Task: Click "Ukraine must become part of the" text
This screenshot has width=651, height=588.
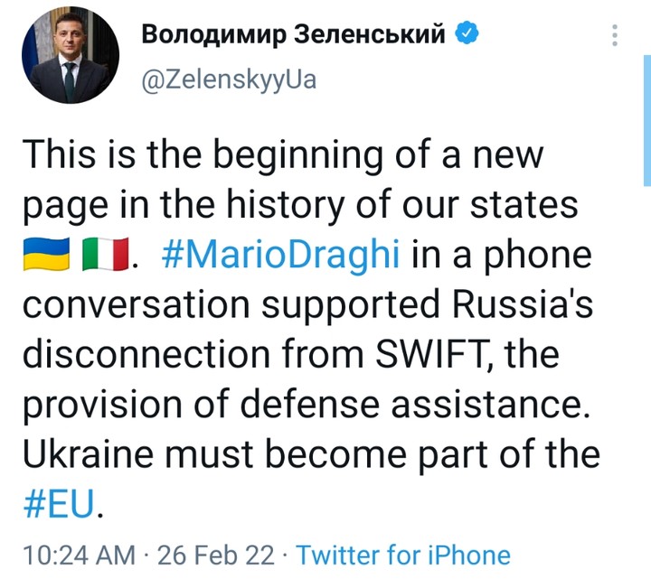Action: pyautogui.click(x=309, y=453)
